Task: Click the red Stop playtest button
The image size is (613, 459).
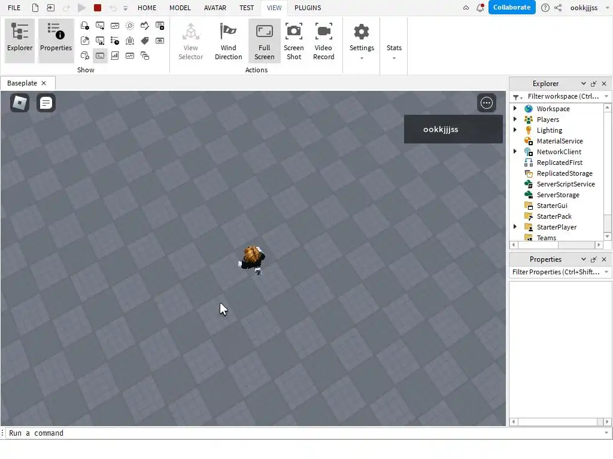Action: (x=98, y=8)
